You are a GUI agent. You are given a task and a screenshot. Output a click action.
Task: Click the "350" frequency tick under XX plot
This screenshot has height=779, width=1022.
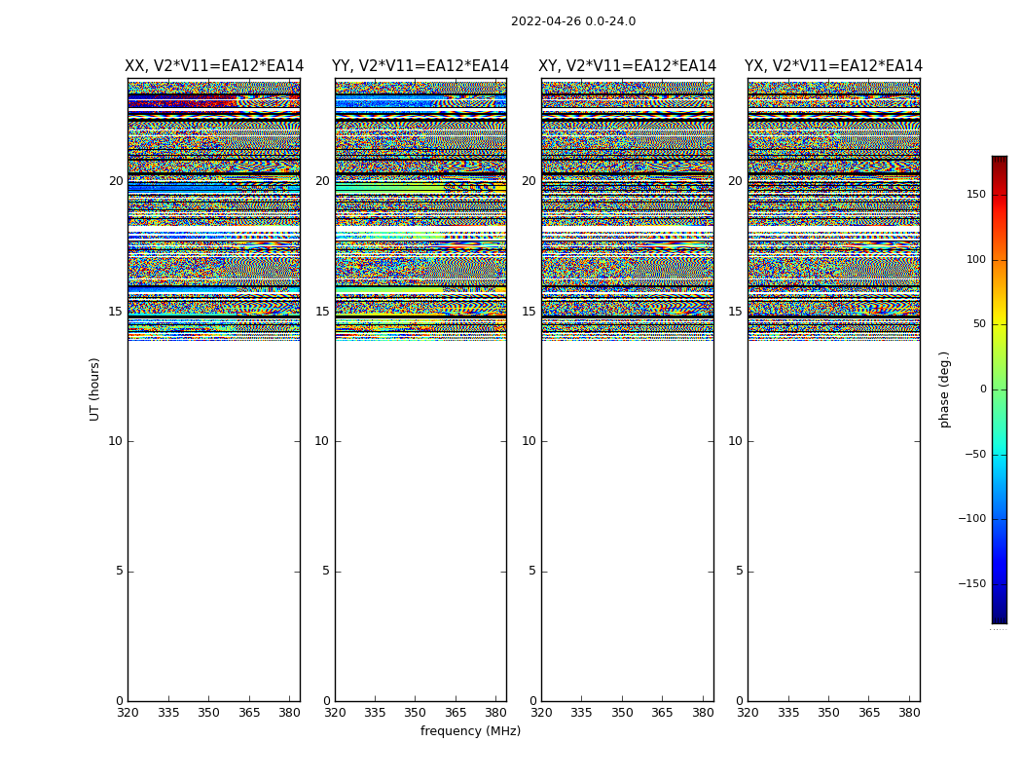(x=208, y=713)
